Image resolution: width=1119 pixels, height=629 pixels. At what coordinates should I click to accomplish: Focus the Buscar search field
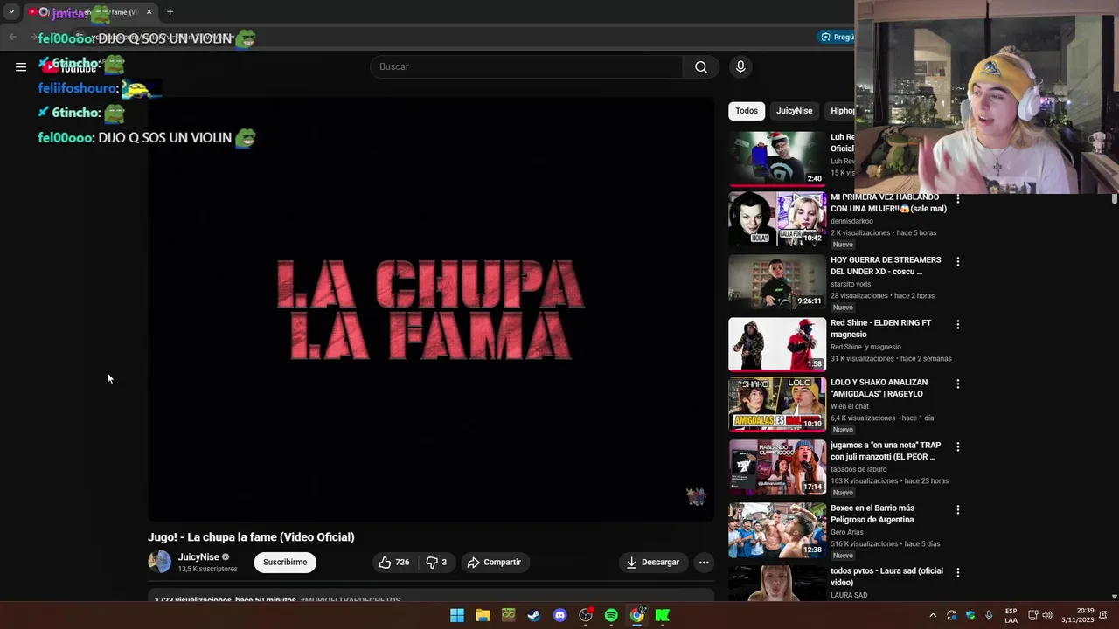pos(526,67)
